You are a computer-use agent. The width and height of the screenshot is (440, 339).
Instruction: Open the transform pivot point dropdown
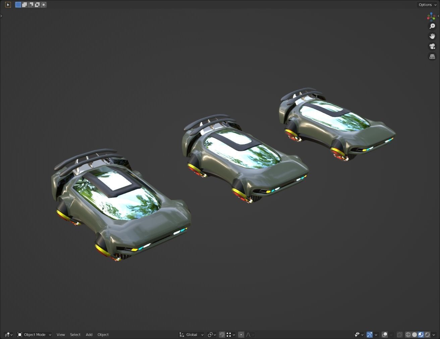[x=212, y=335]
